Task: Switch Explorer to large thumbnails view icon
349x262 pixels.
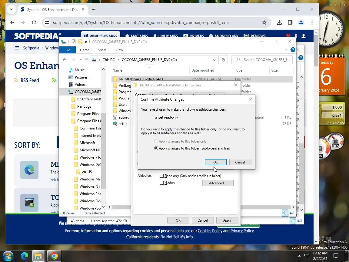Action: pyautogui.click(x=291, y=213)
